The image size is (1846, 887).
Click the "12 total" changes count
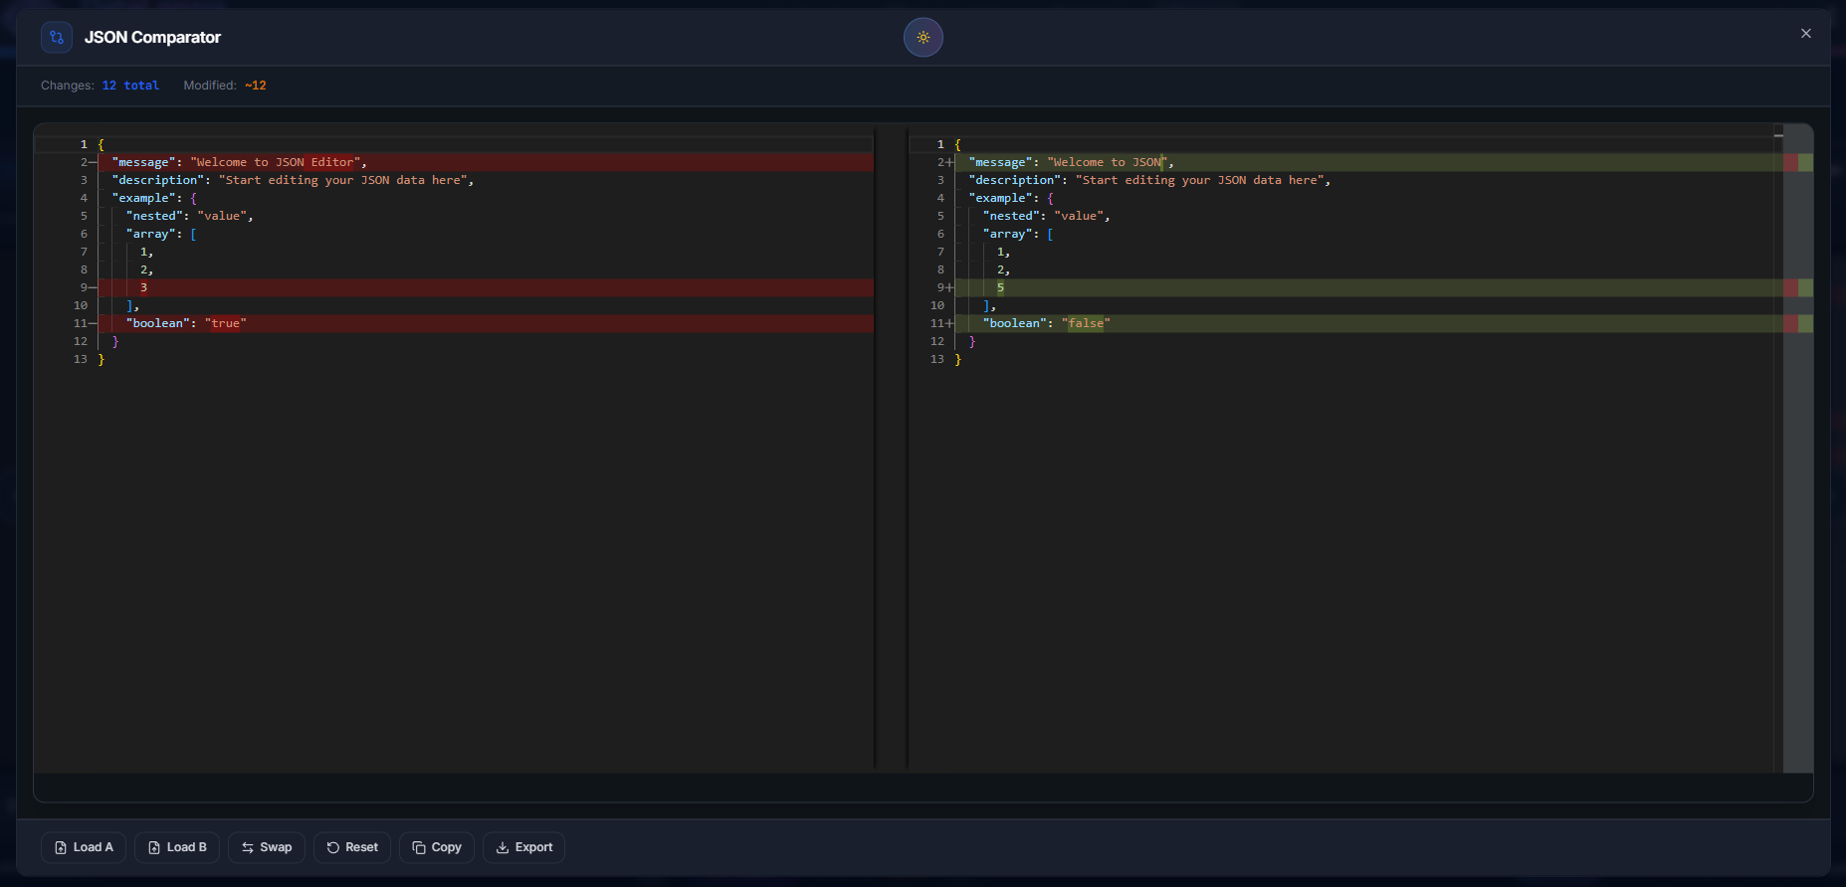130,86
